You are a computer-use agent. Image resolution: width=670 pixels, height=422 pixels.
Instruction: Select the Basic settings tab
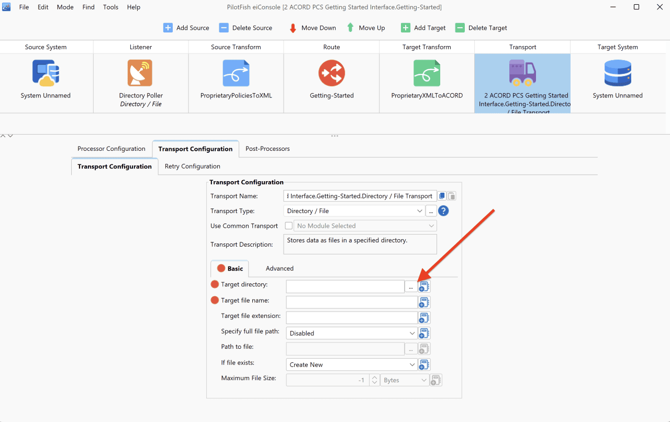point(230,269)
